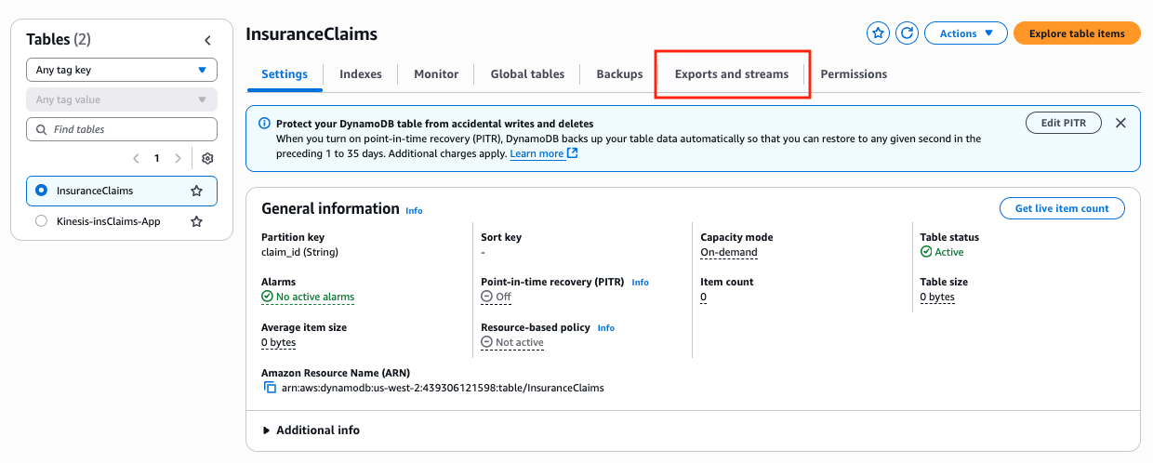
Task: Go to next page of tables
Action: [x=178, y=159]
